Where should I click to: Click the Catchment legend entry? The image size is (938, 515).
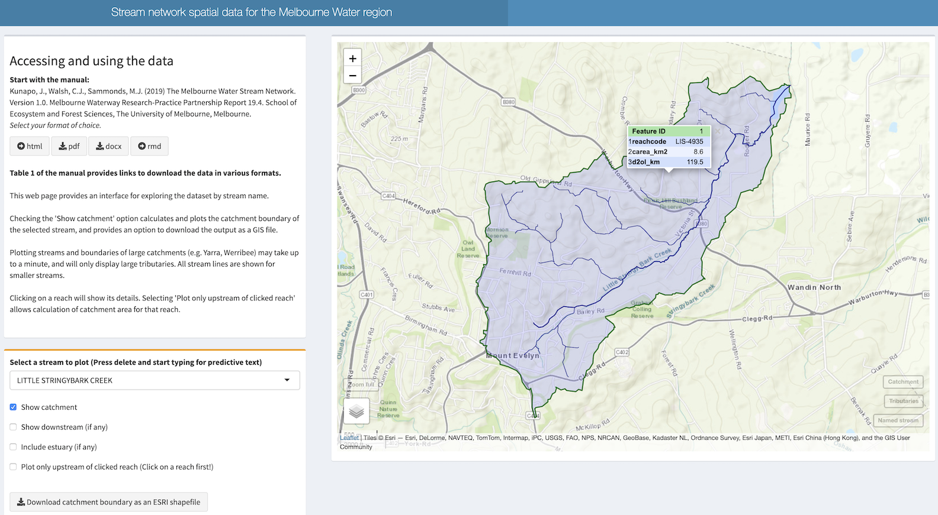pos(903,382)
